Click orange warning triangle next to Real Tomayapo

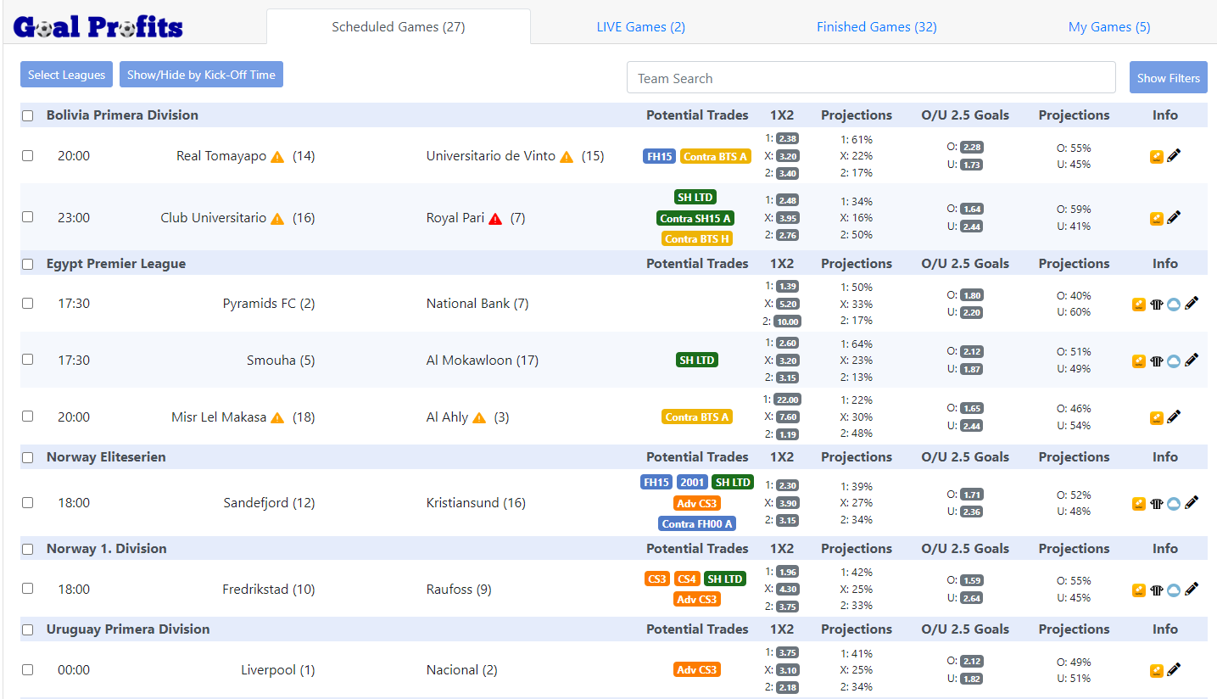coord(277,157)
